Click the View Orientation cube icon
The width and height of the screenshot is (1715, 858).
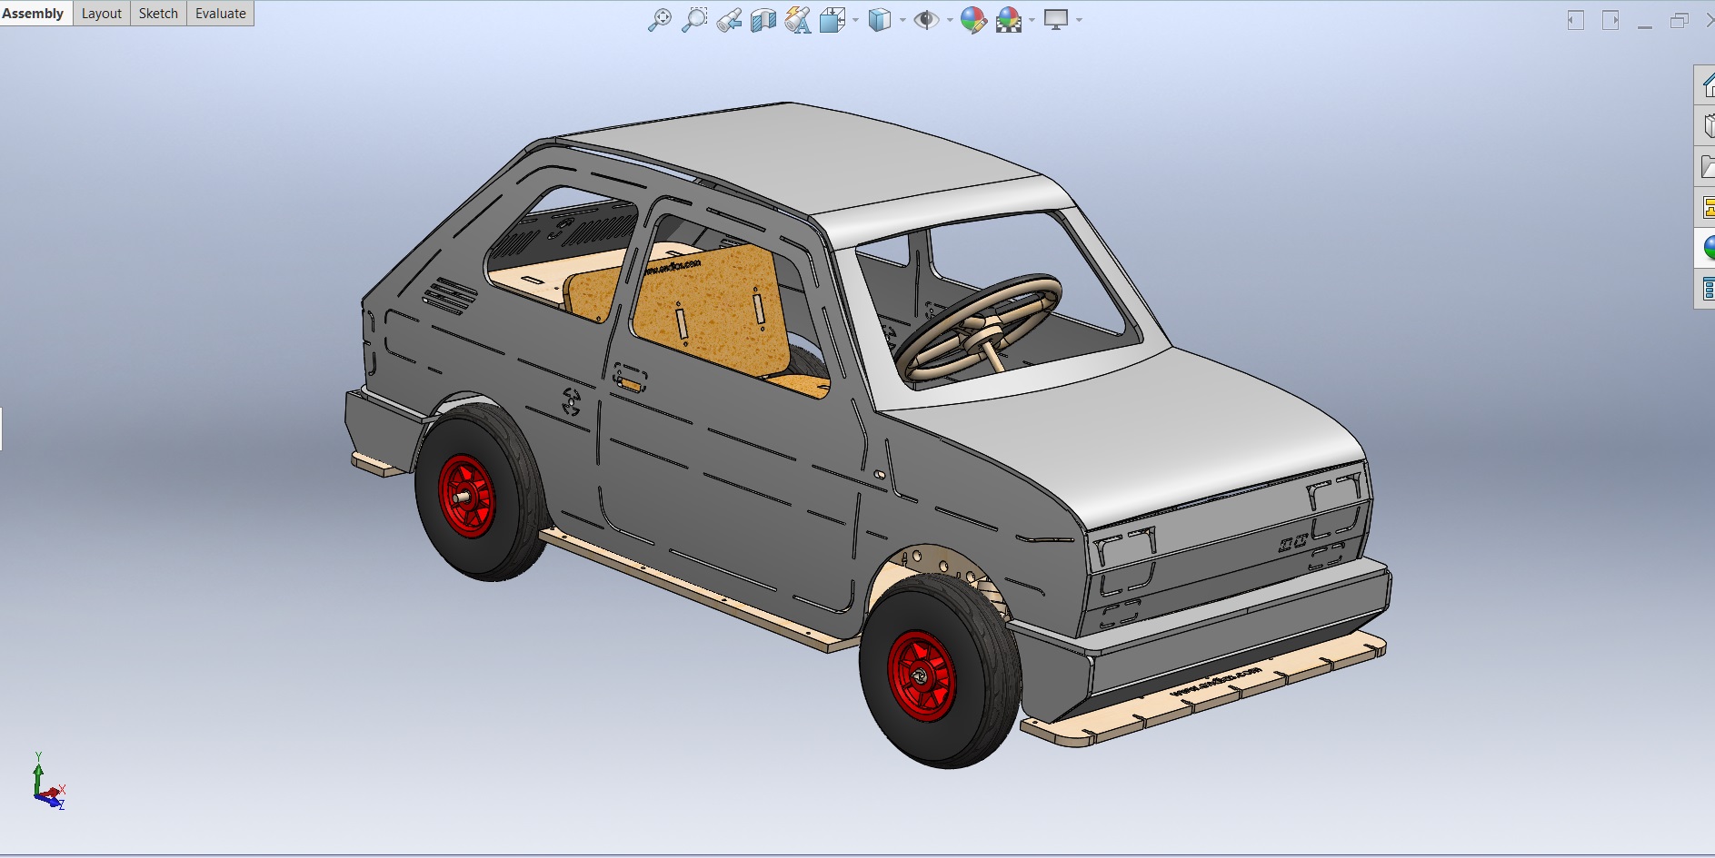(833, 20)
